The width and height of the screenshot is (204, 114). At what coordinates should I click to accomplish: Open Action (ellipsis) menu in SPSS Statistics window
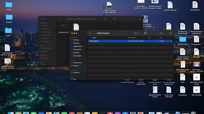(x=162, y=33)
